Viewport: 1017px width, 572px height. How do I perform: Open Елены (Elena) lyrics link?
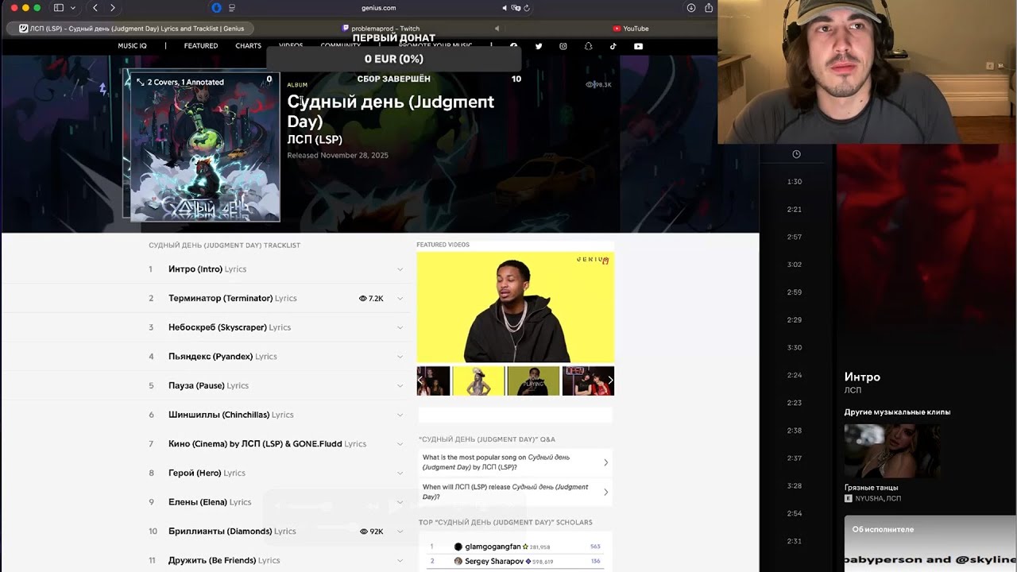click(210, 502)
